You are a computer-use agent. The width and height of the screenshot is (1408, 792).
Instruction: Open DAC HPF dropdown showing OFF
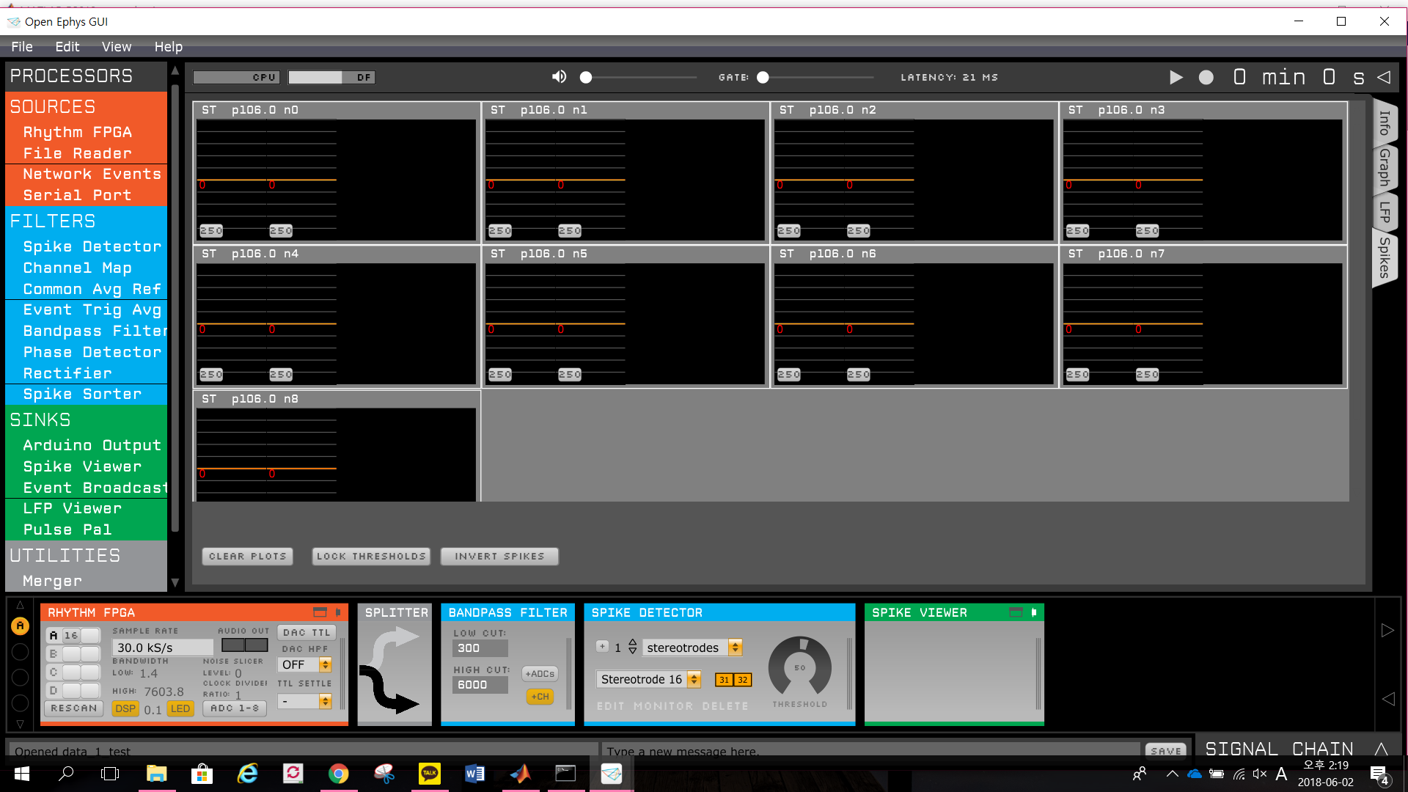point(305,664)
